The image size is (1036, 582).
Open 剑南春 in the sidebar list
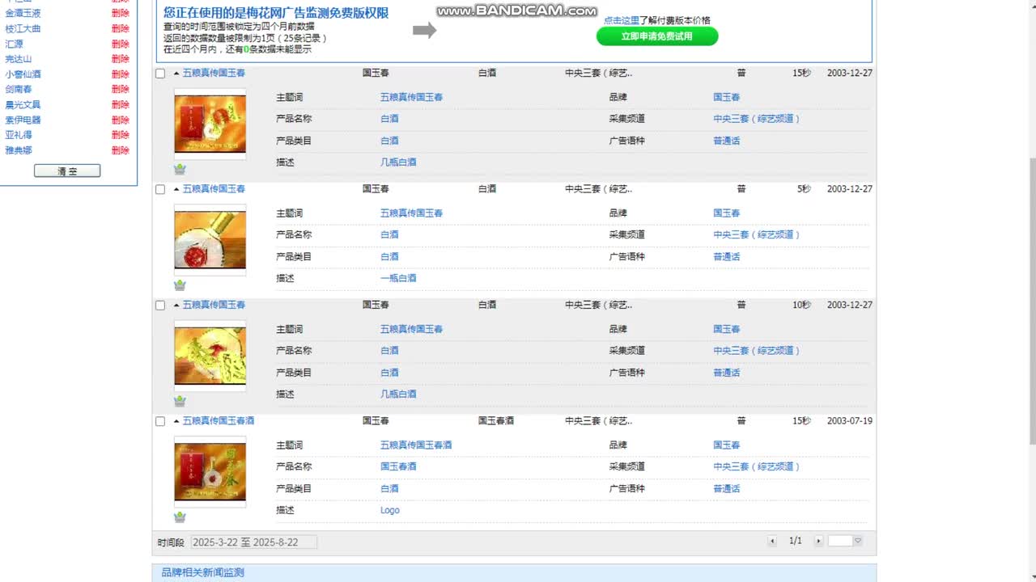[x=19, y=89]
